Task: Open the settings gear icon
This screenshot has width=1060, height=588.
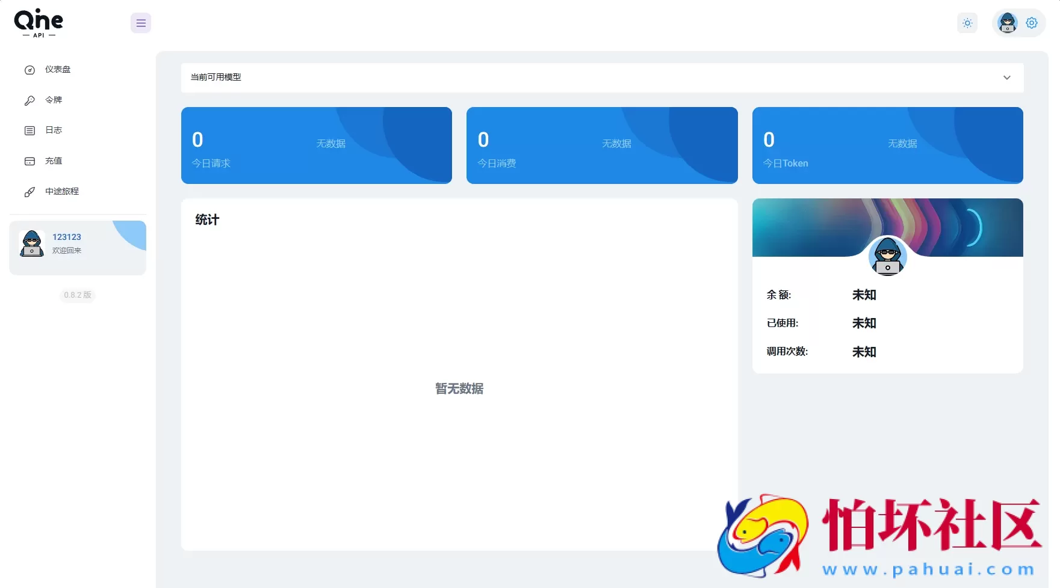Action: point(1032,22)
